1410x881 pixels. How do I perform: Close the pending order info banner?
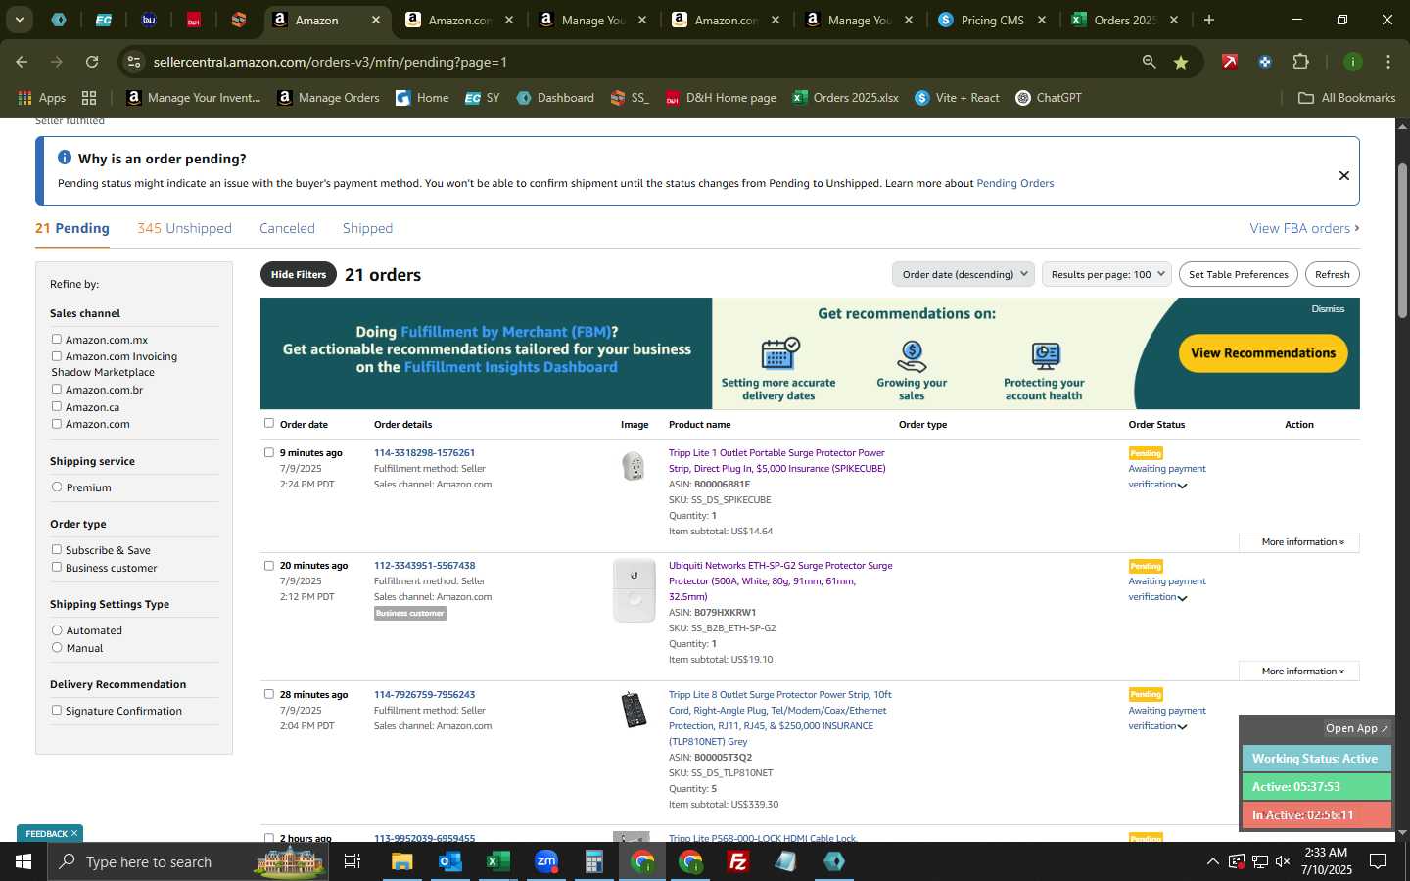(x=1343, y=175)
